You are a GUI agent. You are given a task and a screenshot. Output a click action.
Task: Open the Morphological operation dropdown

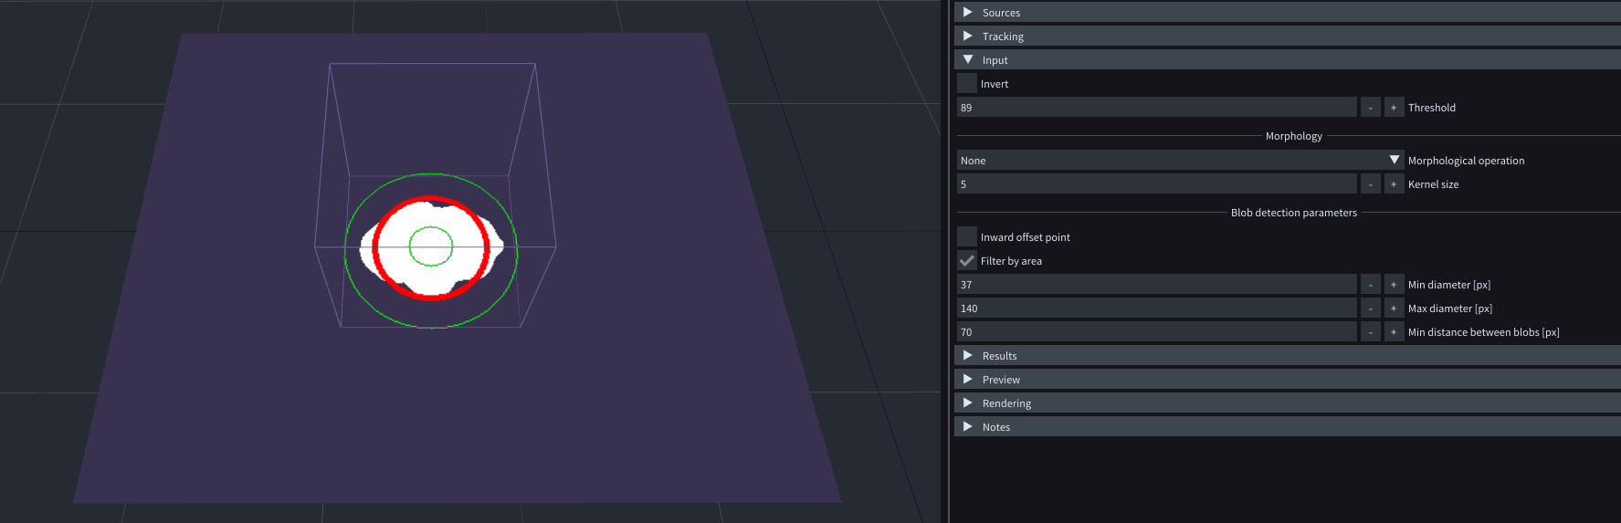coord(1180,160)
